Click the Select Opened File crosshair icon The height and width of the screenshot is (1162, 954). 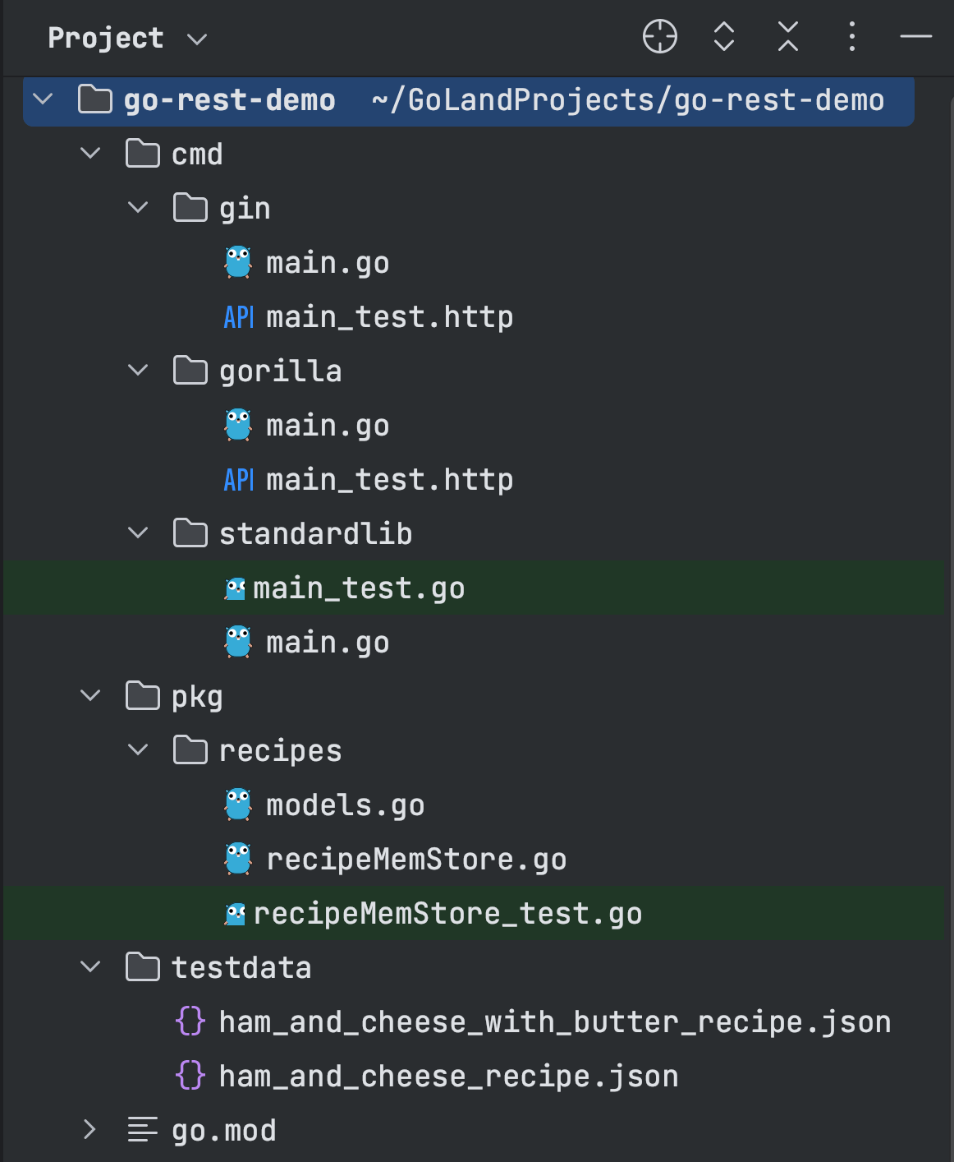(x=659, y=37)
